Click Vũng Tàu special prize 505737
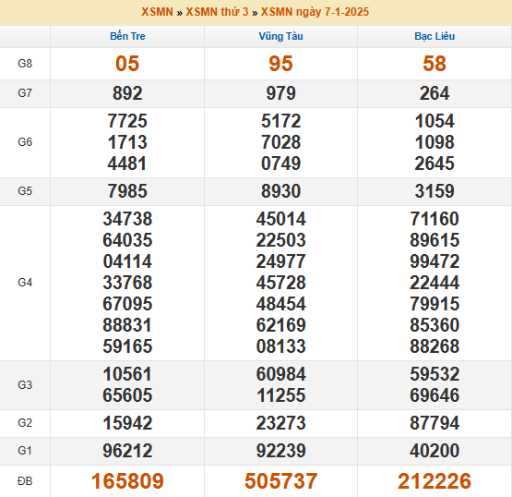This screenshot has width=512, height=497. click(x=280, y=481)
